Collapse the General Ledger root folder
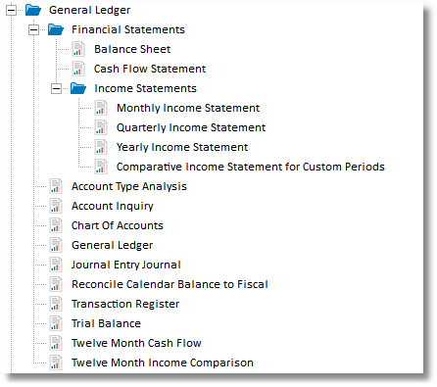The width and height of the screenshot is (437, 387). (11, 10)
